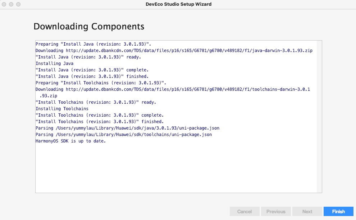Click the Downloading Components heading
Image resolution: width=356 pixels, height=220 pixels.
(x=89, y=26)
